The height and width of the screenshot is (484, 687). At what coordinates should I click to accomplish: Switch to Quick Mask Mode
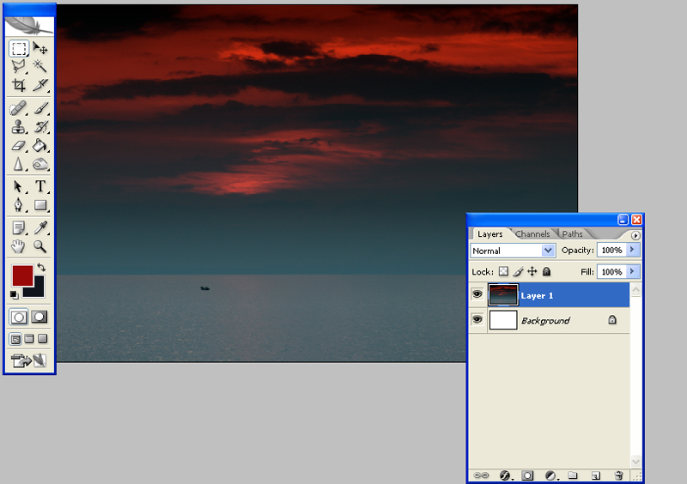[x=40, y=317]
